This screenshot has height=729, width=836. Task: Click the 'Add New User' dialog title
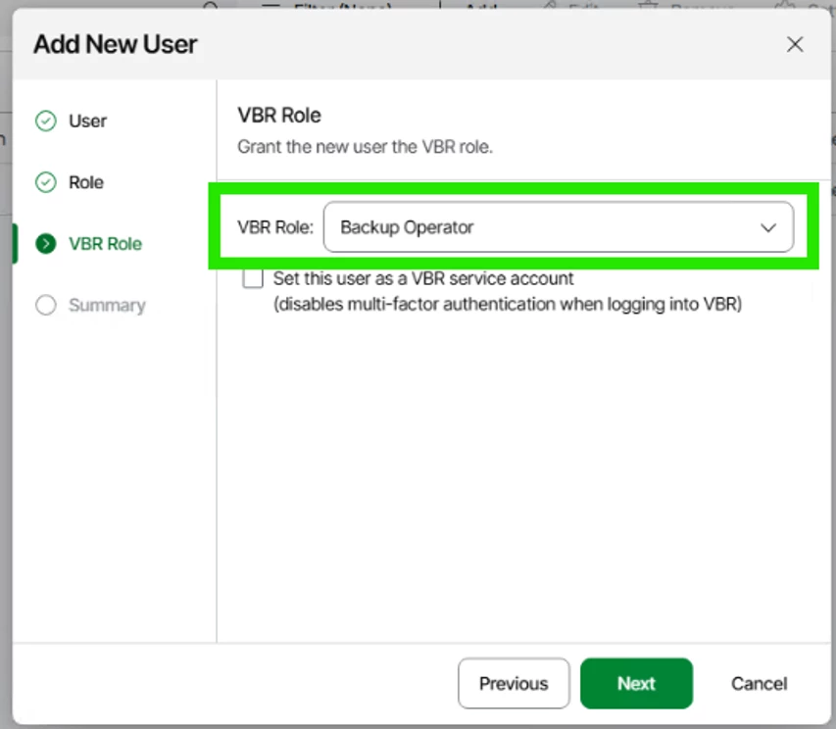click(x=116, y=44)
